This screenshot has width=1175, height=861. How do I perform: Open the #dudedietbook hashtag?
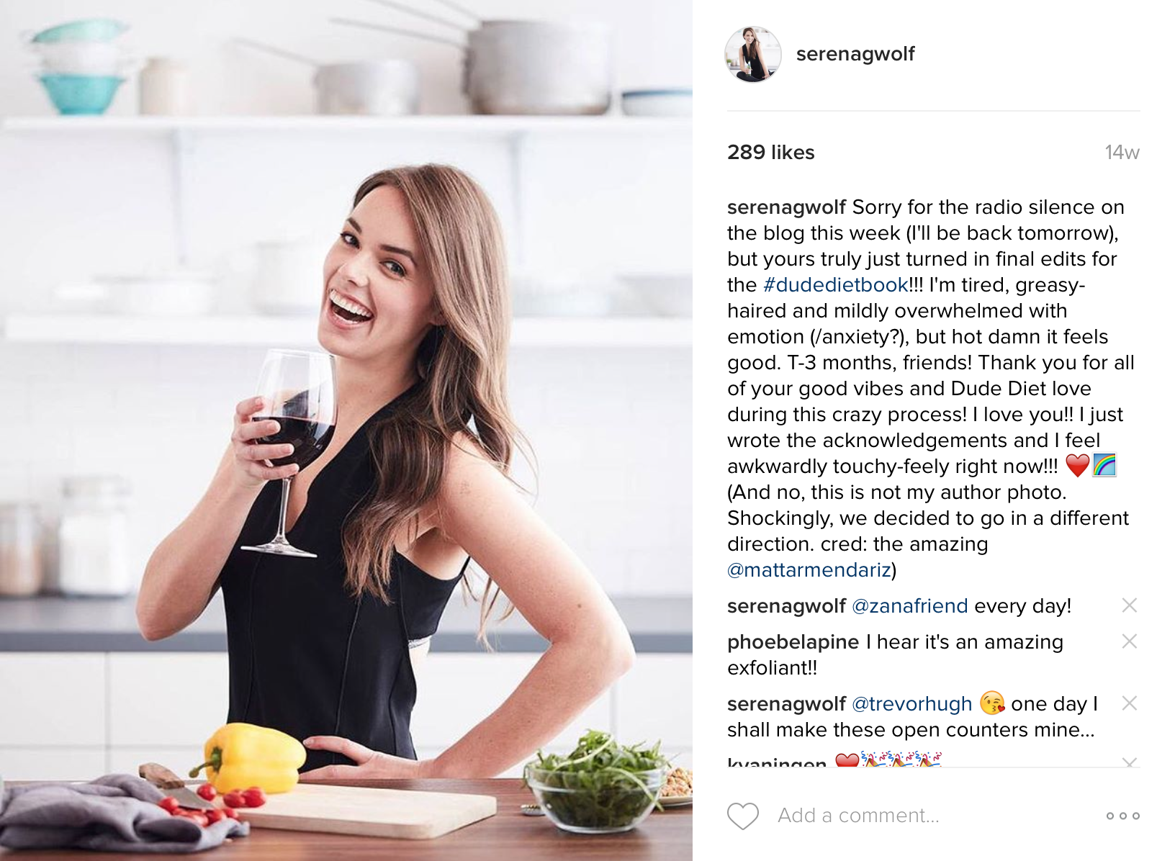[x=835, y=285]
